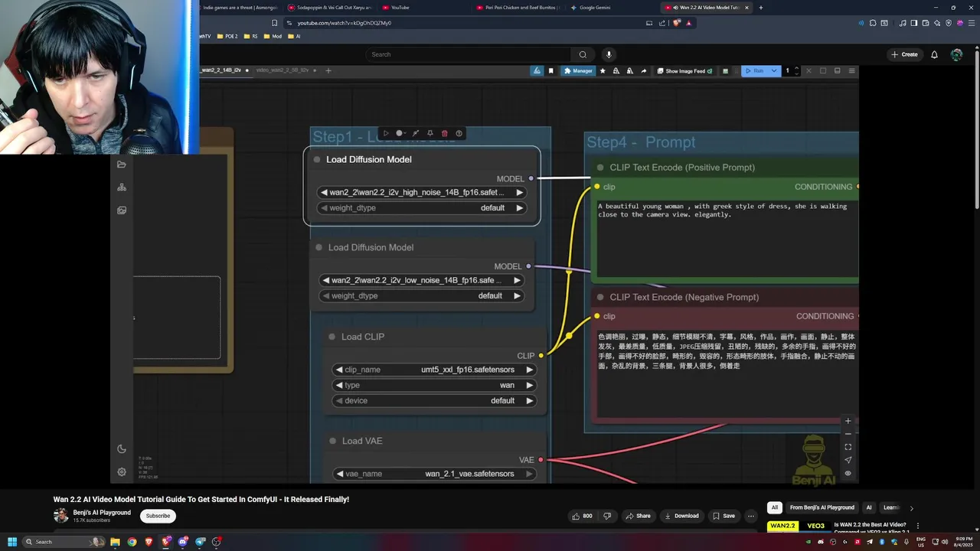This screenshot has width=980, height=551.
Task: Select next high_noise model with right arrow
Action: pyautogui.click(x=519, y=193)
